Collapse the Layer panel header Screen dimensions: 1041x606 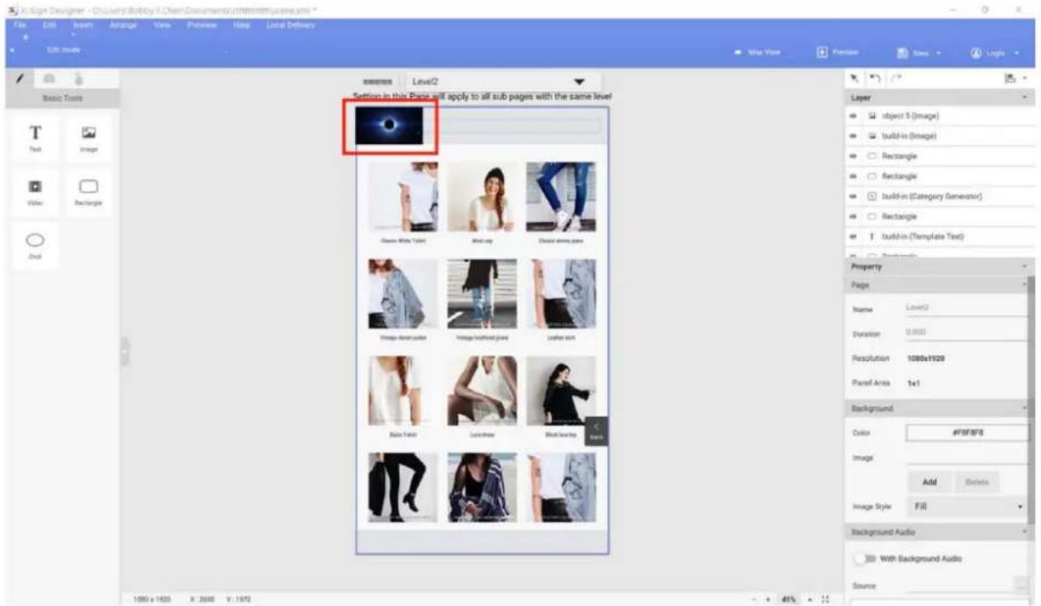click(x=1025, y=98)
